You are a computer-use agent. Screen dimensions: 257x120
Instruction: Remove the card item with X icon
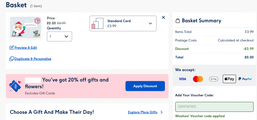(x=163, y=17)
